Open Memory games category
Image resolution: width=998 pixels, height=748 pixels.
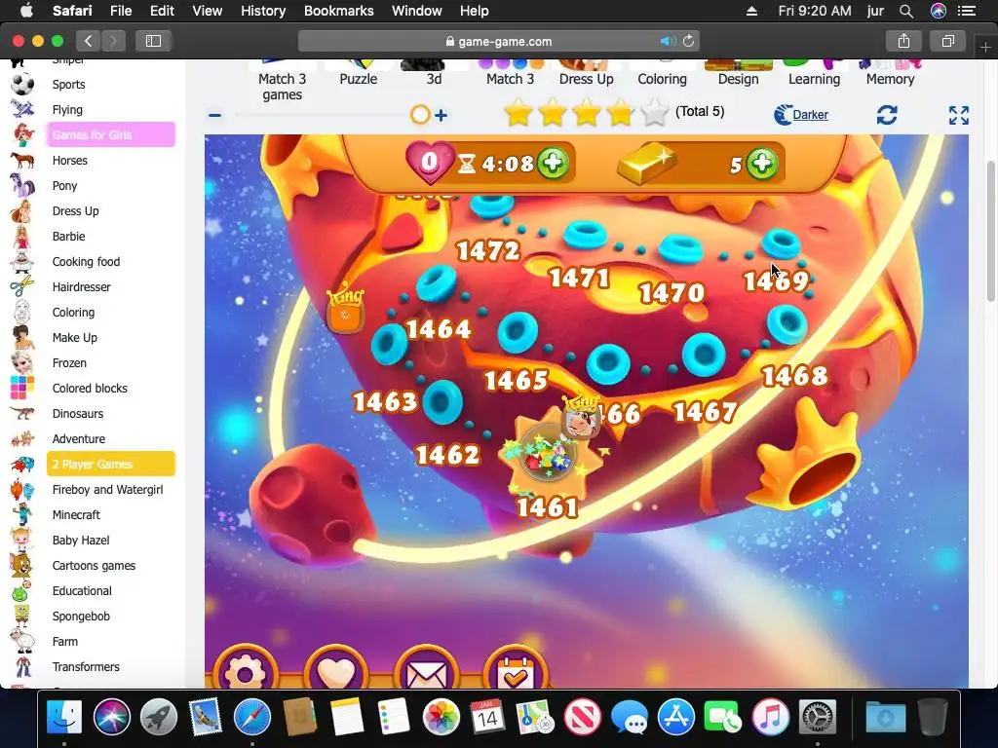pos(890,79)
